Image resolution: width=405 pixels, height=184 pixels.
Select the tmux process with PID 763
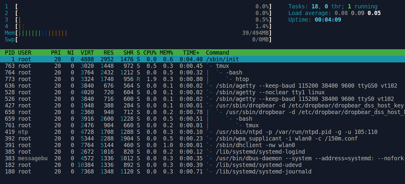[x=202, y=66]
